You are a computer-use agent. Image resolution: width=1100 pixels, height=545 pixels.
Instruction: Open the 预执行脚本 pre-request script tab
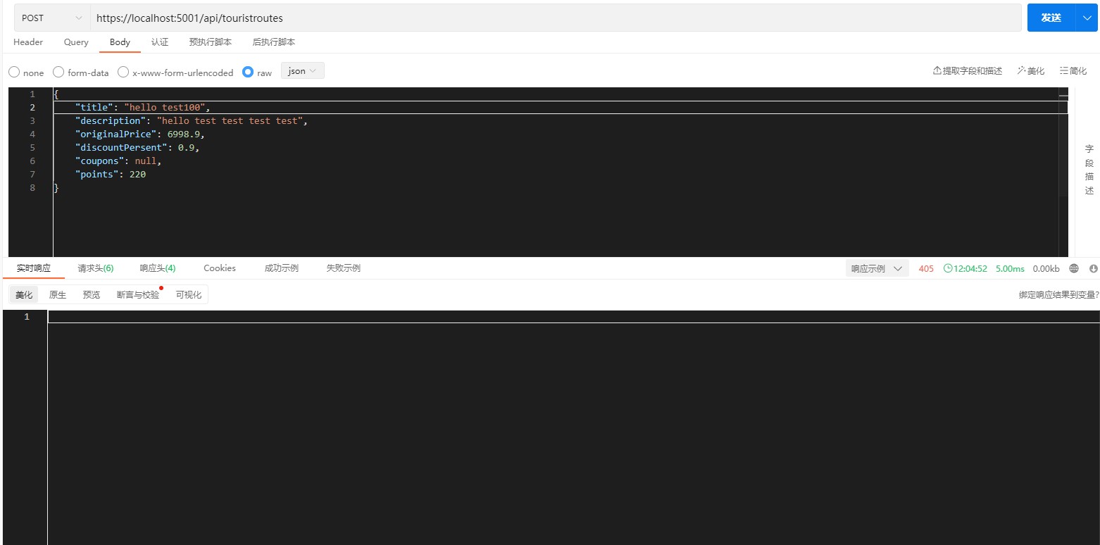[211, 42]
